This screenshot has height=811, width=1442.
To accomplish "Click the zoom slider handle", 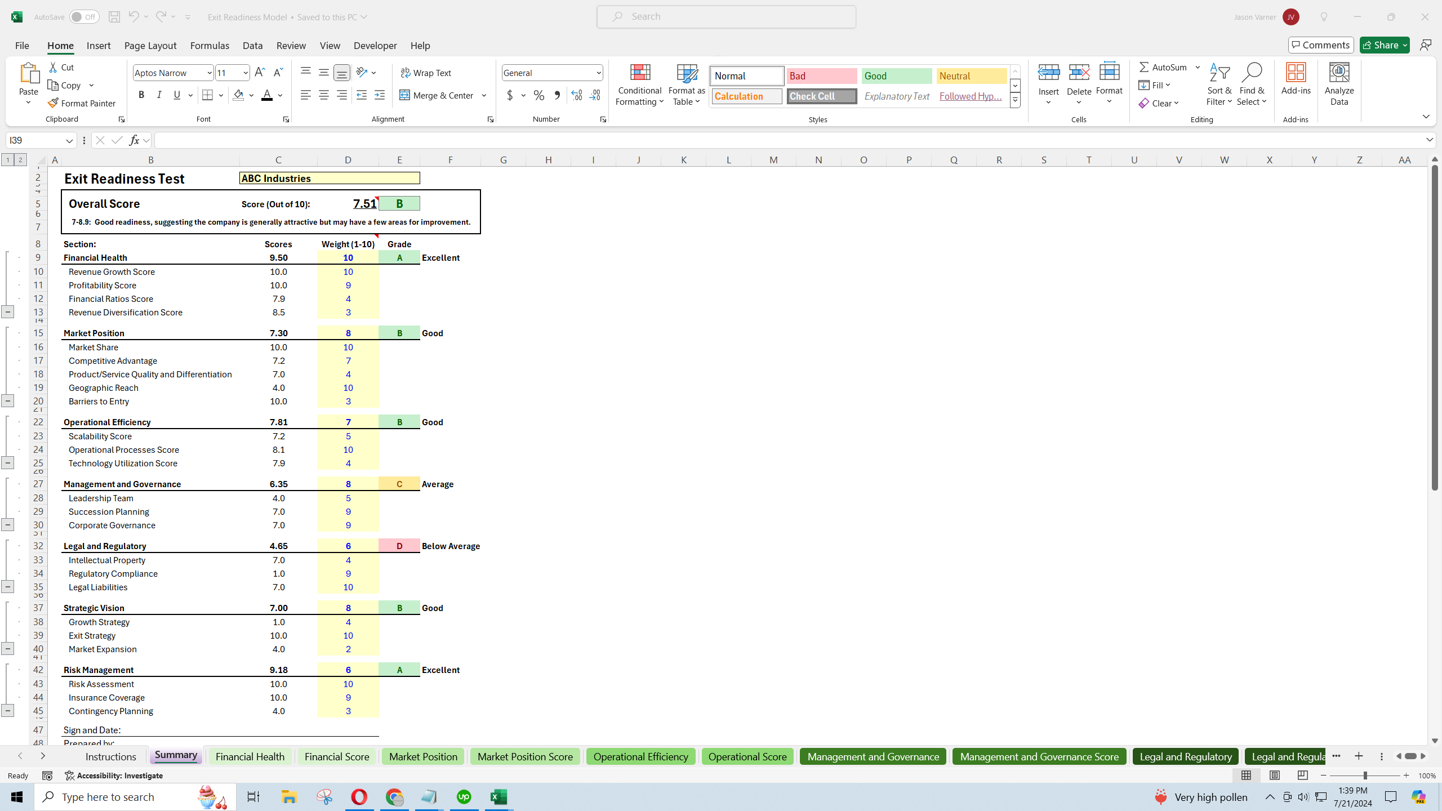I will coord(1365,776).
